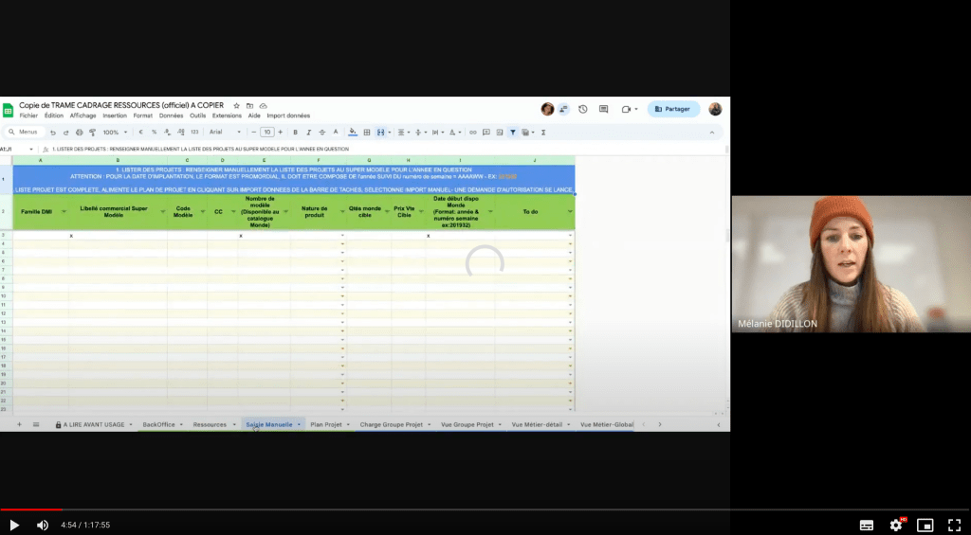Open the Données menu
This screenshot has width=971, height=535.
pos(171,116)
